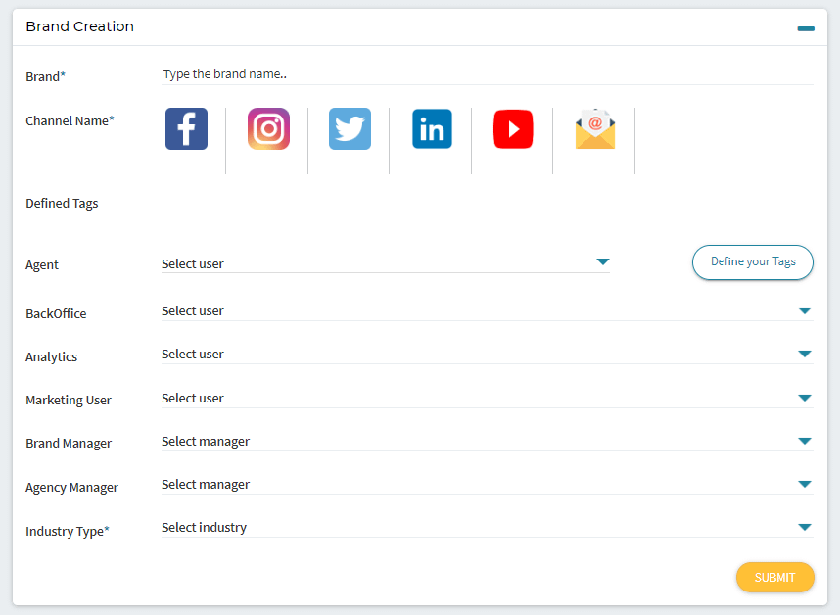Click the Industry Type* label
The height and width of the screenshot is (615, 840).
point(68,532)
